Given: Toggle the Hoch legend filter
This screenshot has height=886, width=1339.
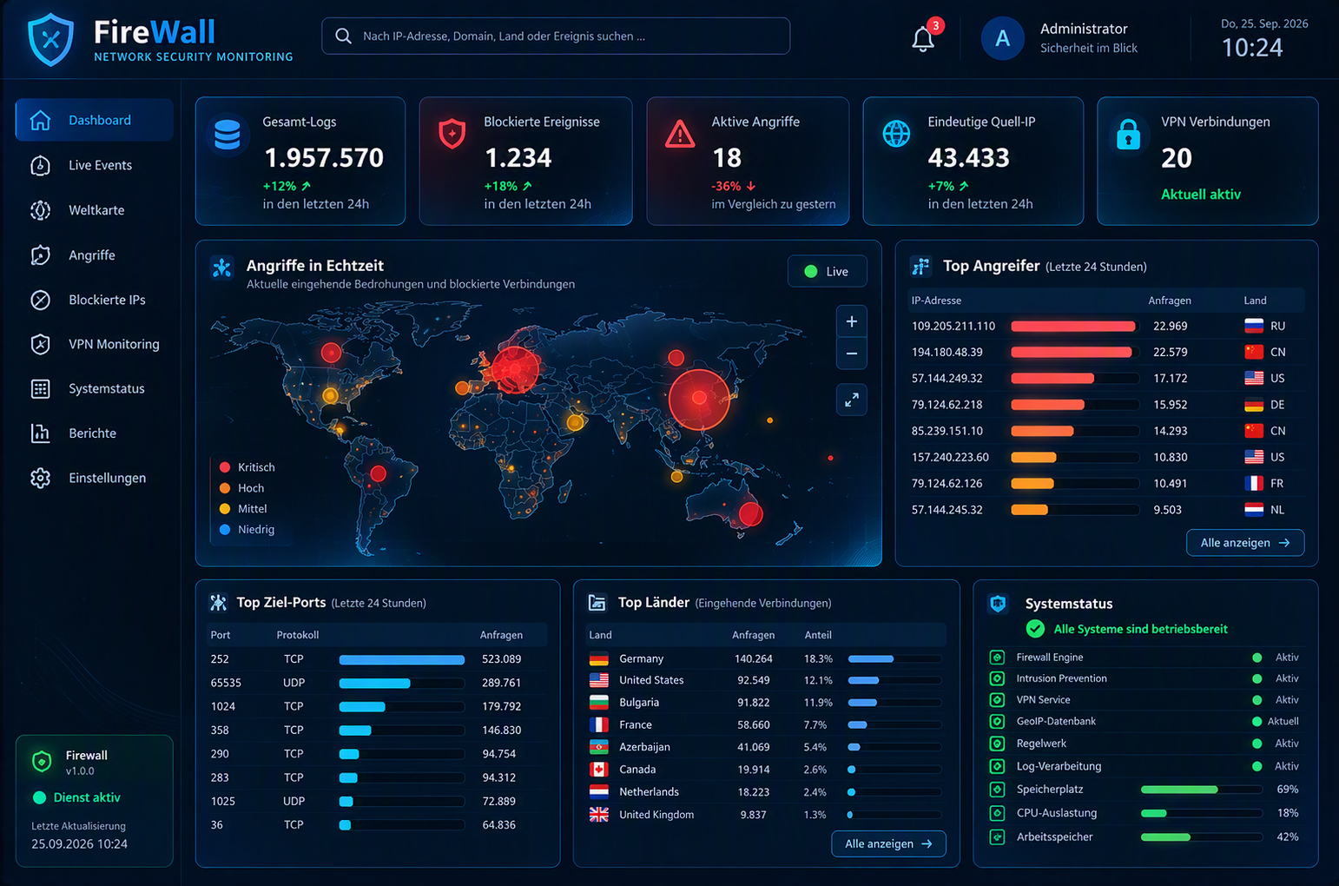Looking at the screenshot, I should coord(242,488).
